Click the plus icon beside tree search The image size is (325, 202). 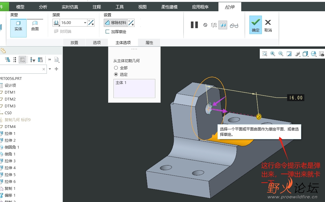tap(56, 69)
